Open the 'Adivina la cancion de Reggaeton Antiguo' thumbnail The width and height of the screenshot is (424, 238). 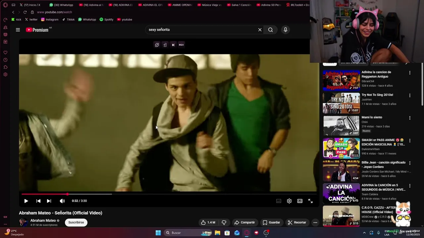pyautogui.click(x=341, y=80)
